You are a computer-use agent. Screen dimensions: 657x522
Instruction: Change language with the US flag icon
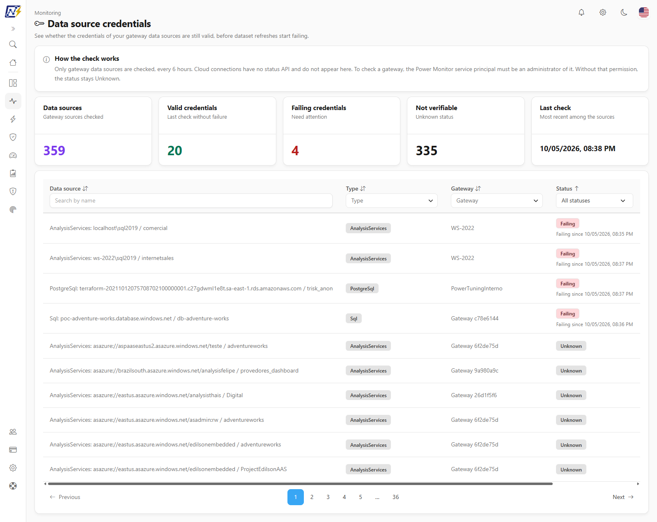pos(644,12)
